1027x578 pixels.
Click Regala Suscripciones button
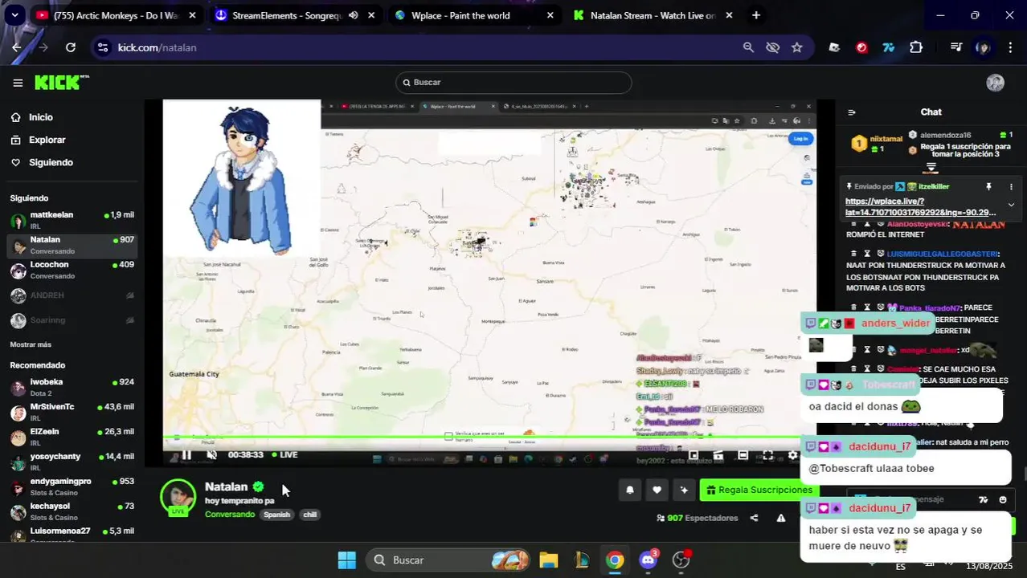click(x=759, y=490)
